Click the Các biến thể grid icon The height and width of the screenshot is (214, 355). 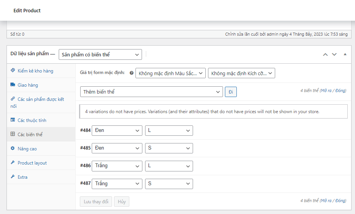[x=13, y=134]
